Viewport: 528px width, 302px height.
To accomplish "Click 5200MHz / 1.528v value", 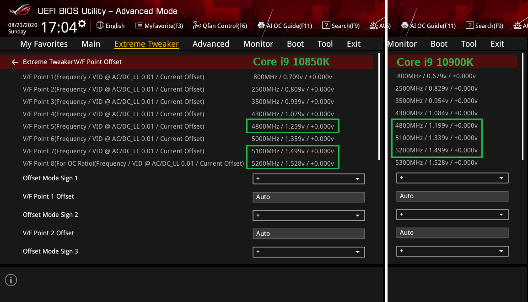I will coord(293,163).
